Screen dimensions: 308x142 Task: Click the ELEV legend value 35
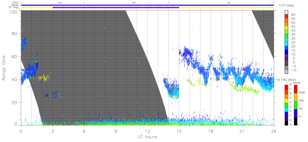[x=293, y=35]
